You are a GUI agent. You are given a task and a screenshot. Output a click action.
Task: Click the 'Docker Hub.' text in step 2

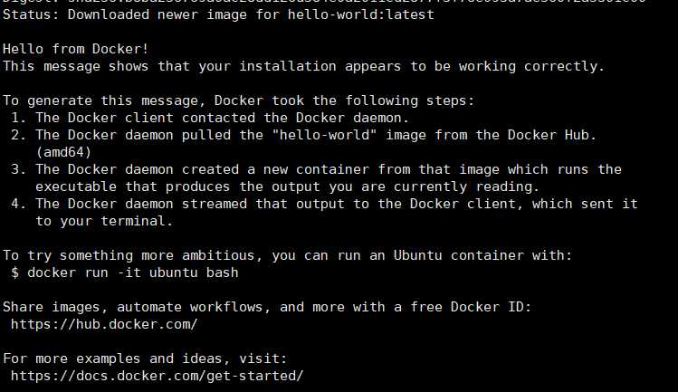(x=552, y=135)
